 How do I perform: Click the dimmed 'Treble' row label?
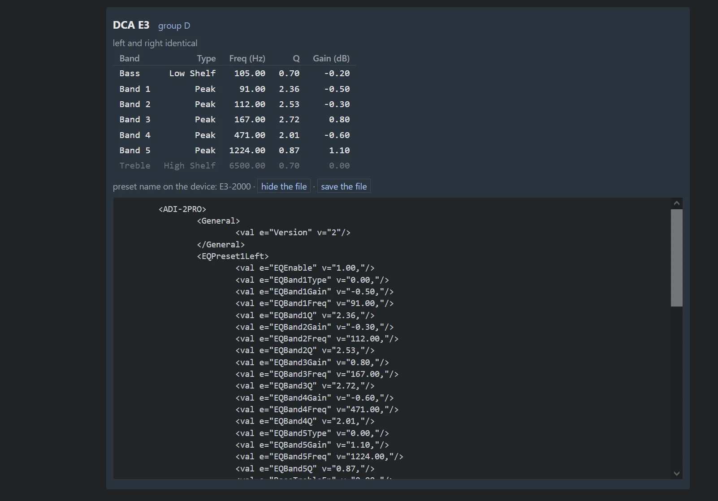135,166
